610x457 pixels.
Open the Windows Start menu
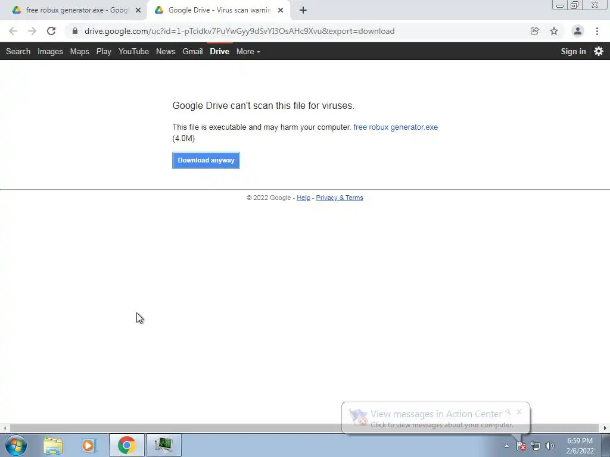[16, 445]
